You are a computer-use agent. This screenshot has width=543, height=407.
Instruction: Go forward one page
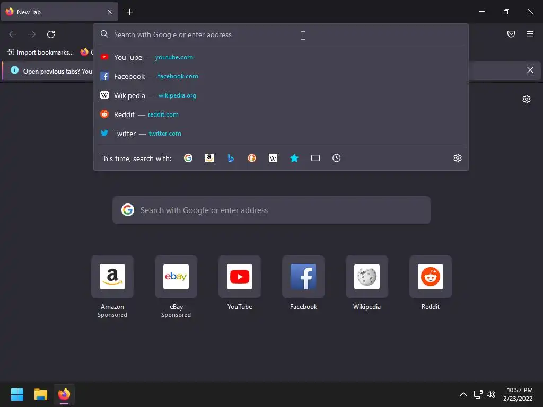pos(32,34)
